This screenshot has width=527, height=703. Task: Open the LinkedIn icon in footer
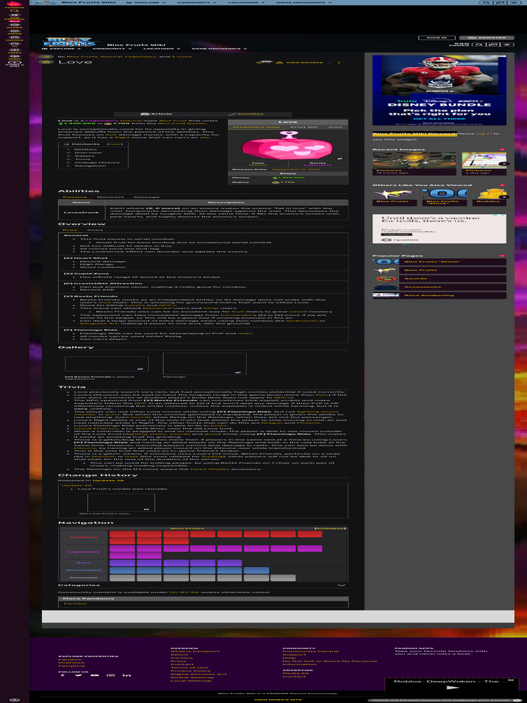point(127,675)
